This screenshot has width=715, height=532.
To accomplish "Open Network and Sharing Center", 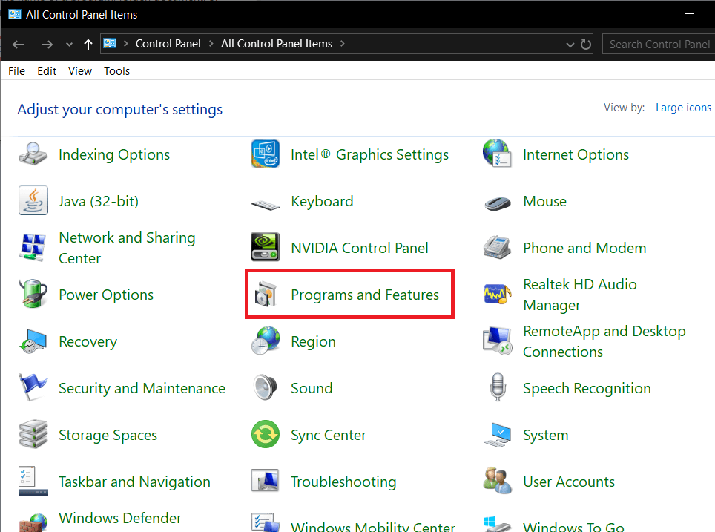I will coord(127,247).
